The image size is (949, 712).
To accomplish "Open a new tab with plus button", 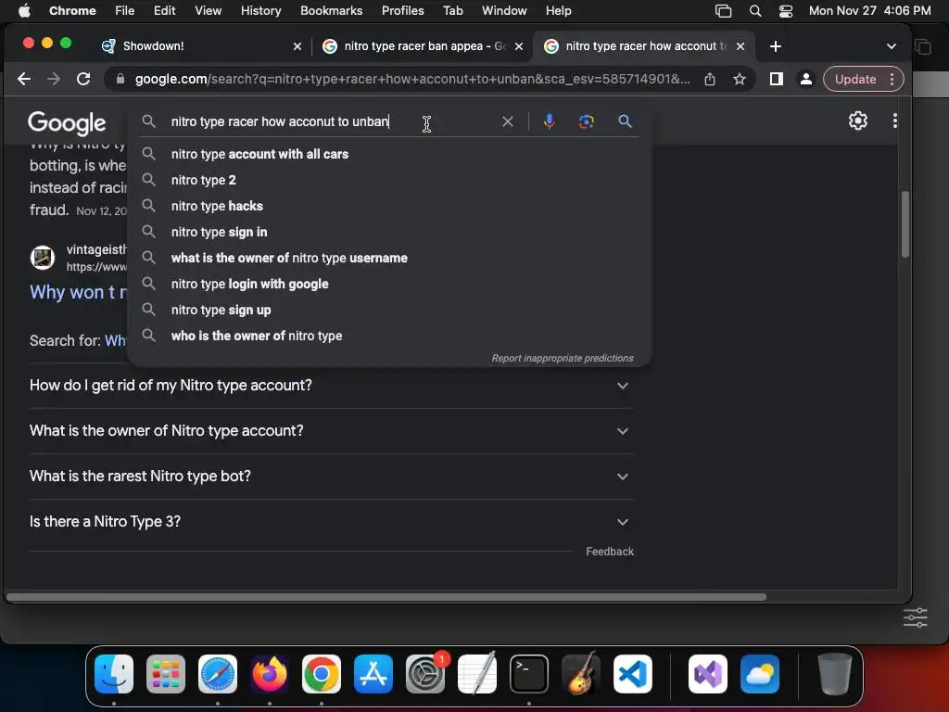I will tap(776, 46).
